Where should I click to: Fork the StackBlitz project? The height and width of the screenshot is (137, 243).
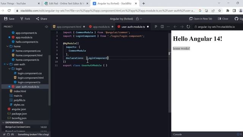point(25,19)
